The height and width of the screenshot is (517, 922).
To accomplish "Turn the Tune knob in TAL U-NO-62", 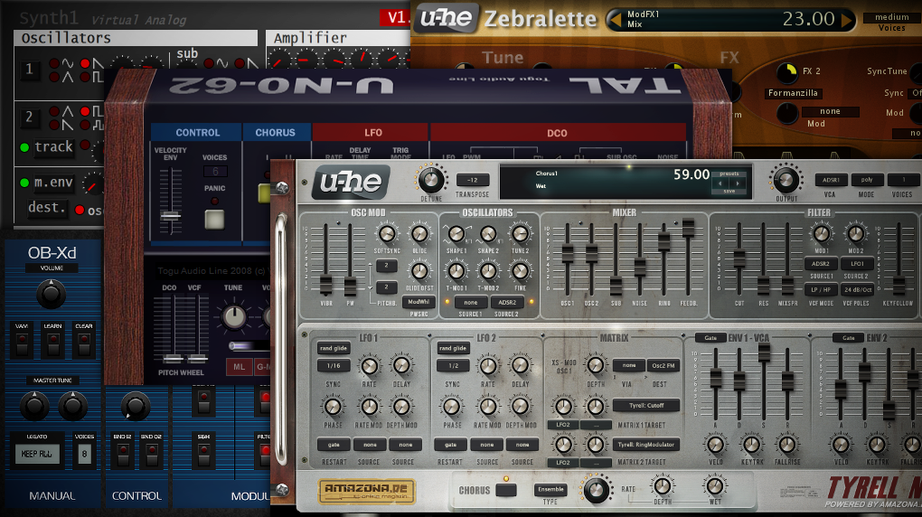I will pyautogui.click(x=233, y=316).
